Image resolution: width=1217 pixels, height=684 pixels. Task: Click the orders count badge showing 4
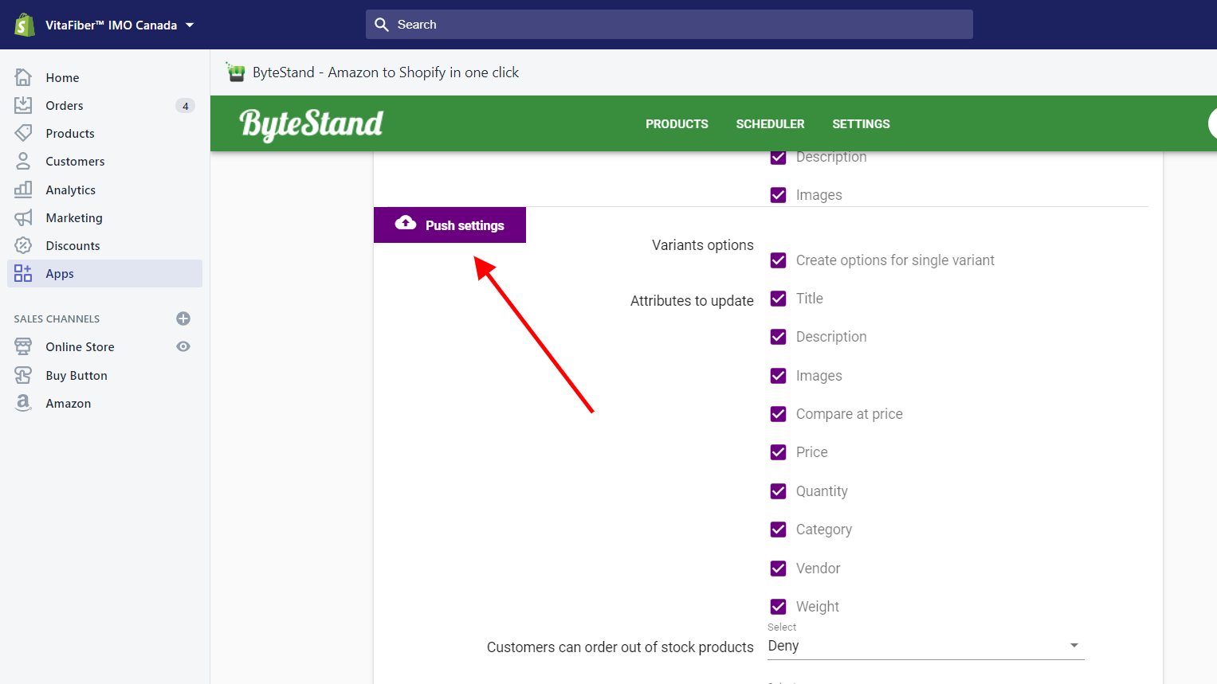[185, 106]
